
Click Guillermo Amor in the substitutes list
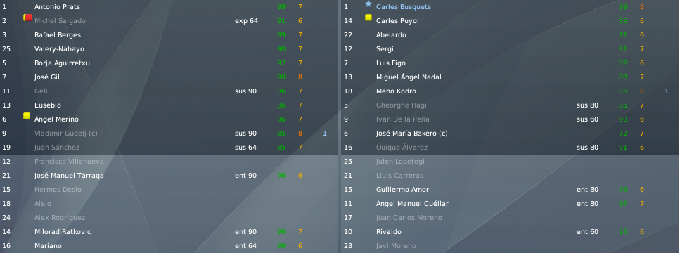402,190
